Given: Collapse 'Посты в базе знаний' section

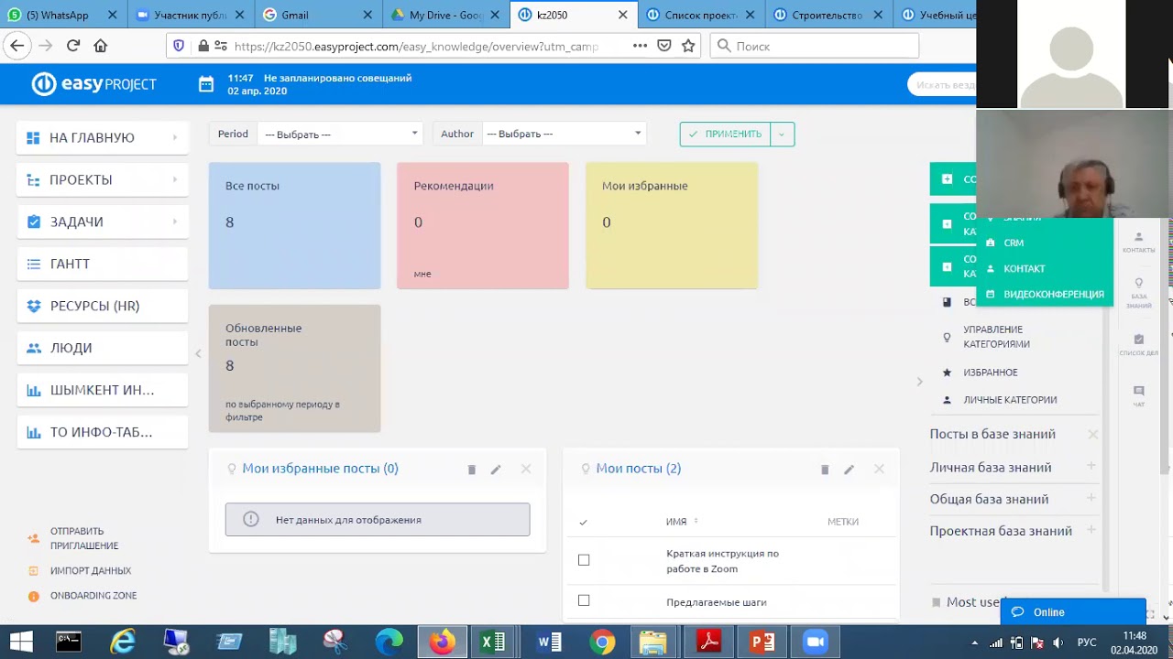Looking at the screenshot, I should pyautogui.click(x=1092, y=435).
